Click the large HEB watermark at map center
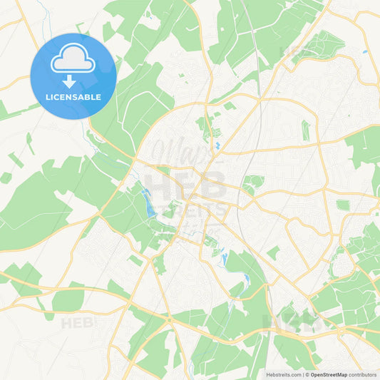 click(x=185, y=185)
